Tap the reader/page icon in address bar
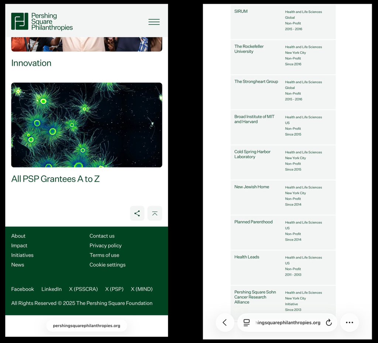378x343 pixels. (x=246, y=322)
